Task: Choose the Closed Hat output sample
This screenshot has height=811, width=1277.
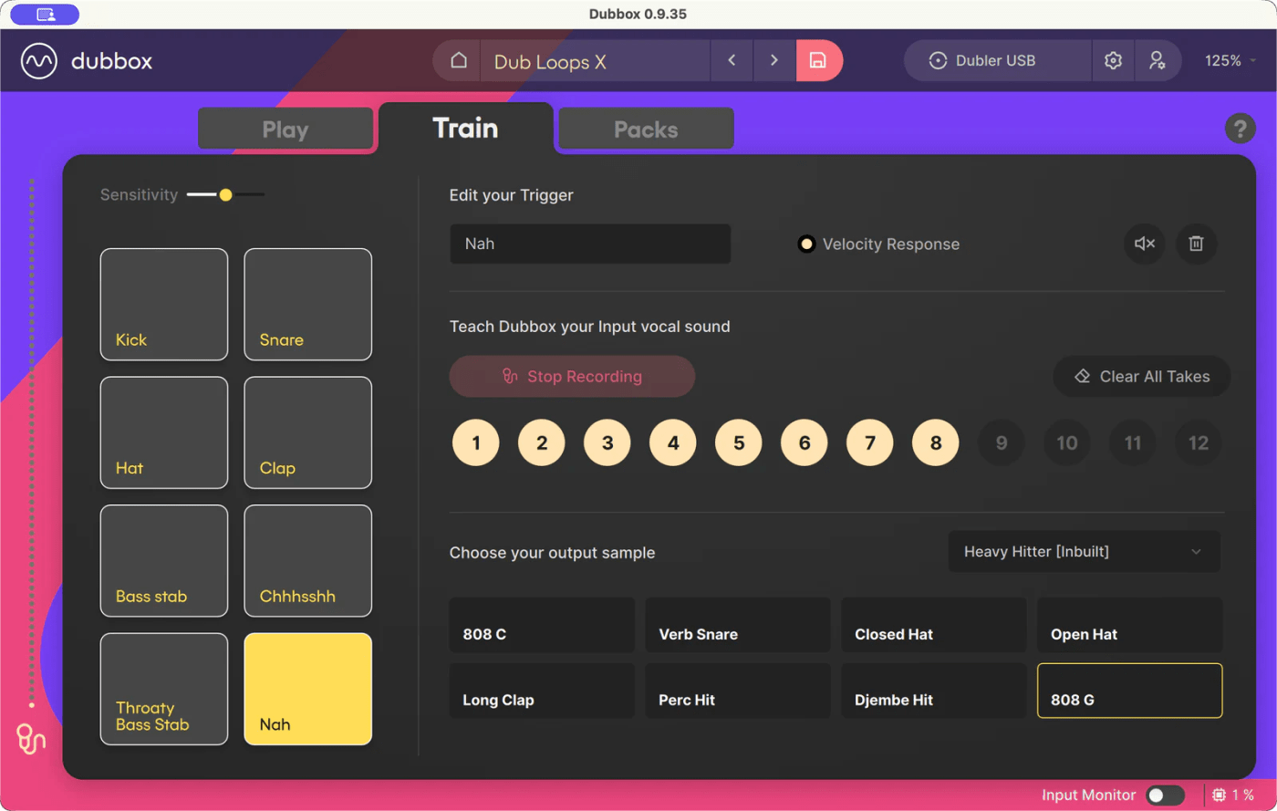Action: pyautogui.click(x=933, y=625)
